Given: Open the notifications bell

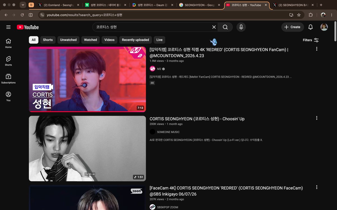Looking at the screenshot, I should [x=311, y=27].
